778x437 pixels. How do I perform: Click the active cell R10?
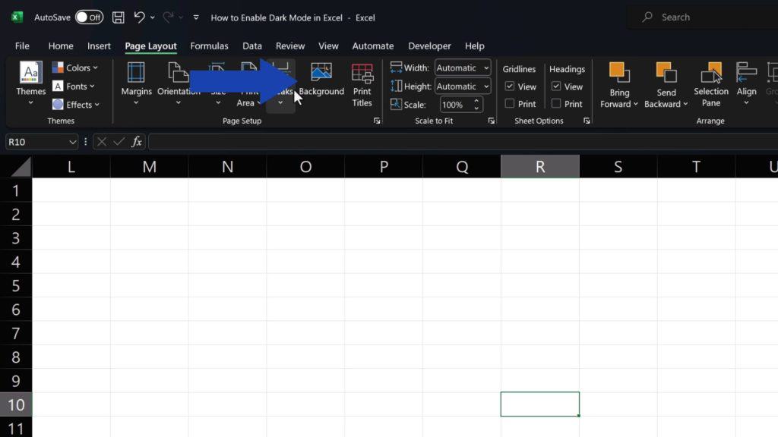click(540, 404)
